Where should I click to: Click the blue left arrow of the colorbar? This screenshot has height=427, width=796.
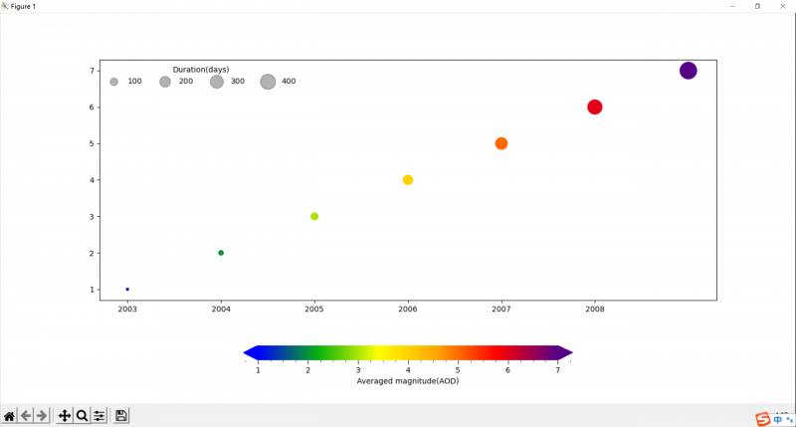pyautogui.click(x=250, y=352)
